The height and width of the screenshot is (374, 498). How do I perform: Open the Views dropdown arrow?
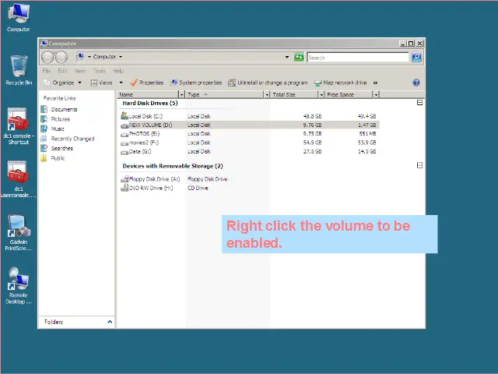click(x=121, y=83)
